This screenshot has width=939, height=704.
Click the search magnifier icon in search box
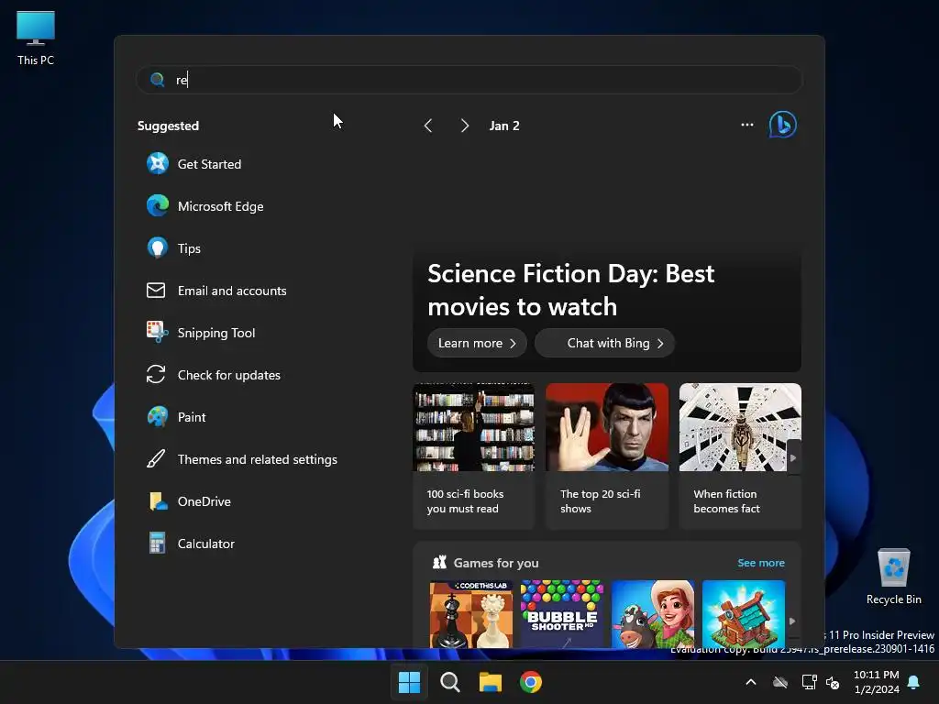(x=158, y=80)
